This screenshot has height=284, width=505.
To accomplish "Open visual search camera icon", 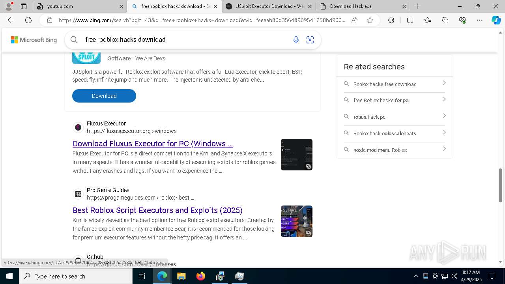I will [310, 39].
